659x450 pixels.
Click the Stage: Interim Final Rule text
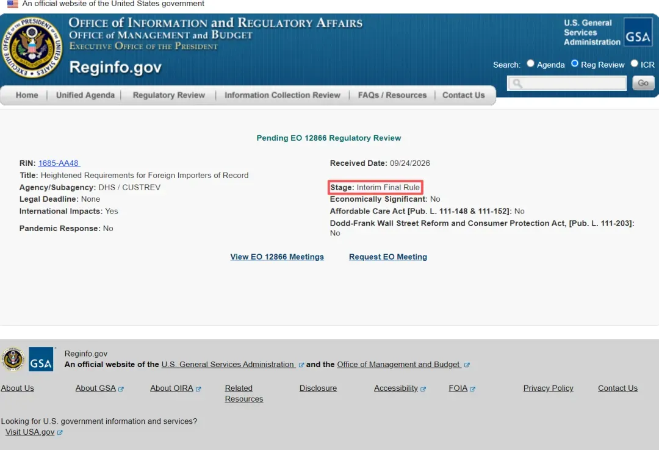(x=375, y=187)
